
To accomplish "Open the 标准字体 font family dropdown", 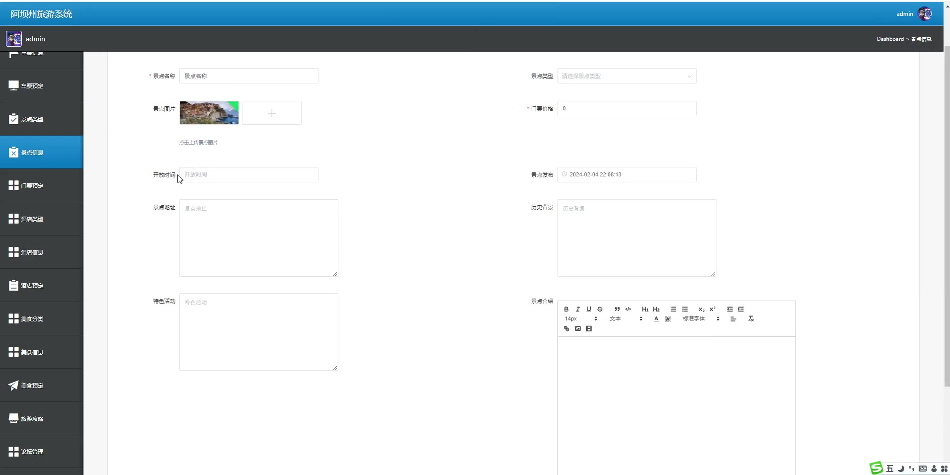I will click(701, 319).
